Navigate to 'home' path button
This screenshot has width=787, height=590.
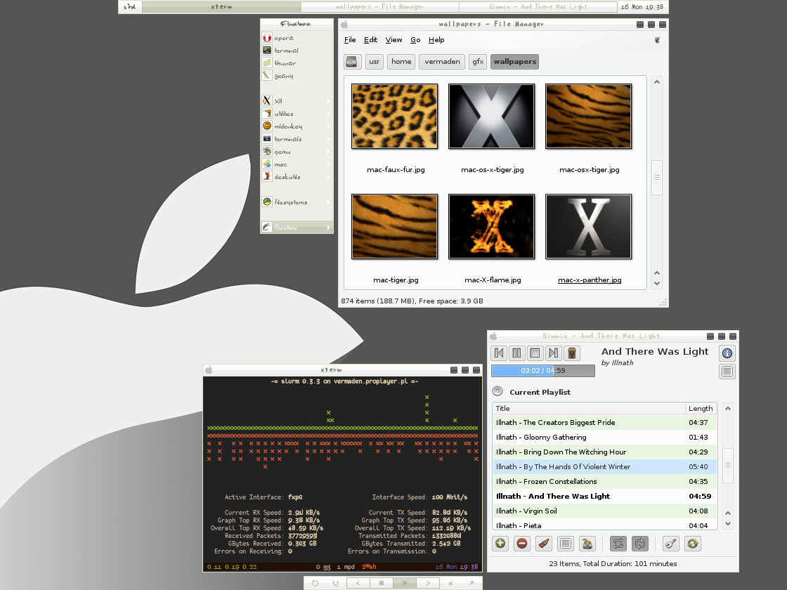point(401,62)
